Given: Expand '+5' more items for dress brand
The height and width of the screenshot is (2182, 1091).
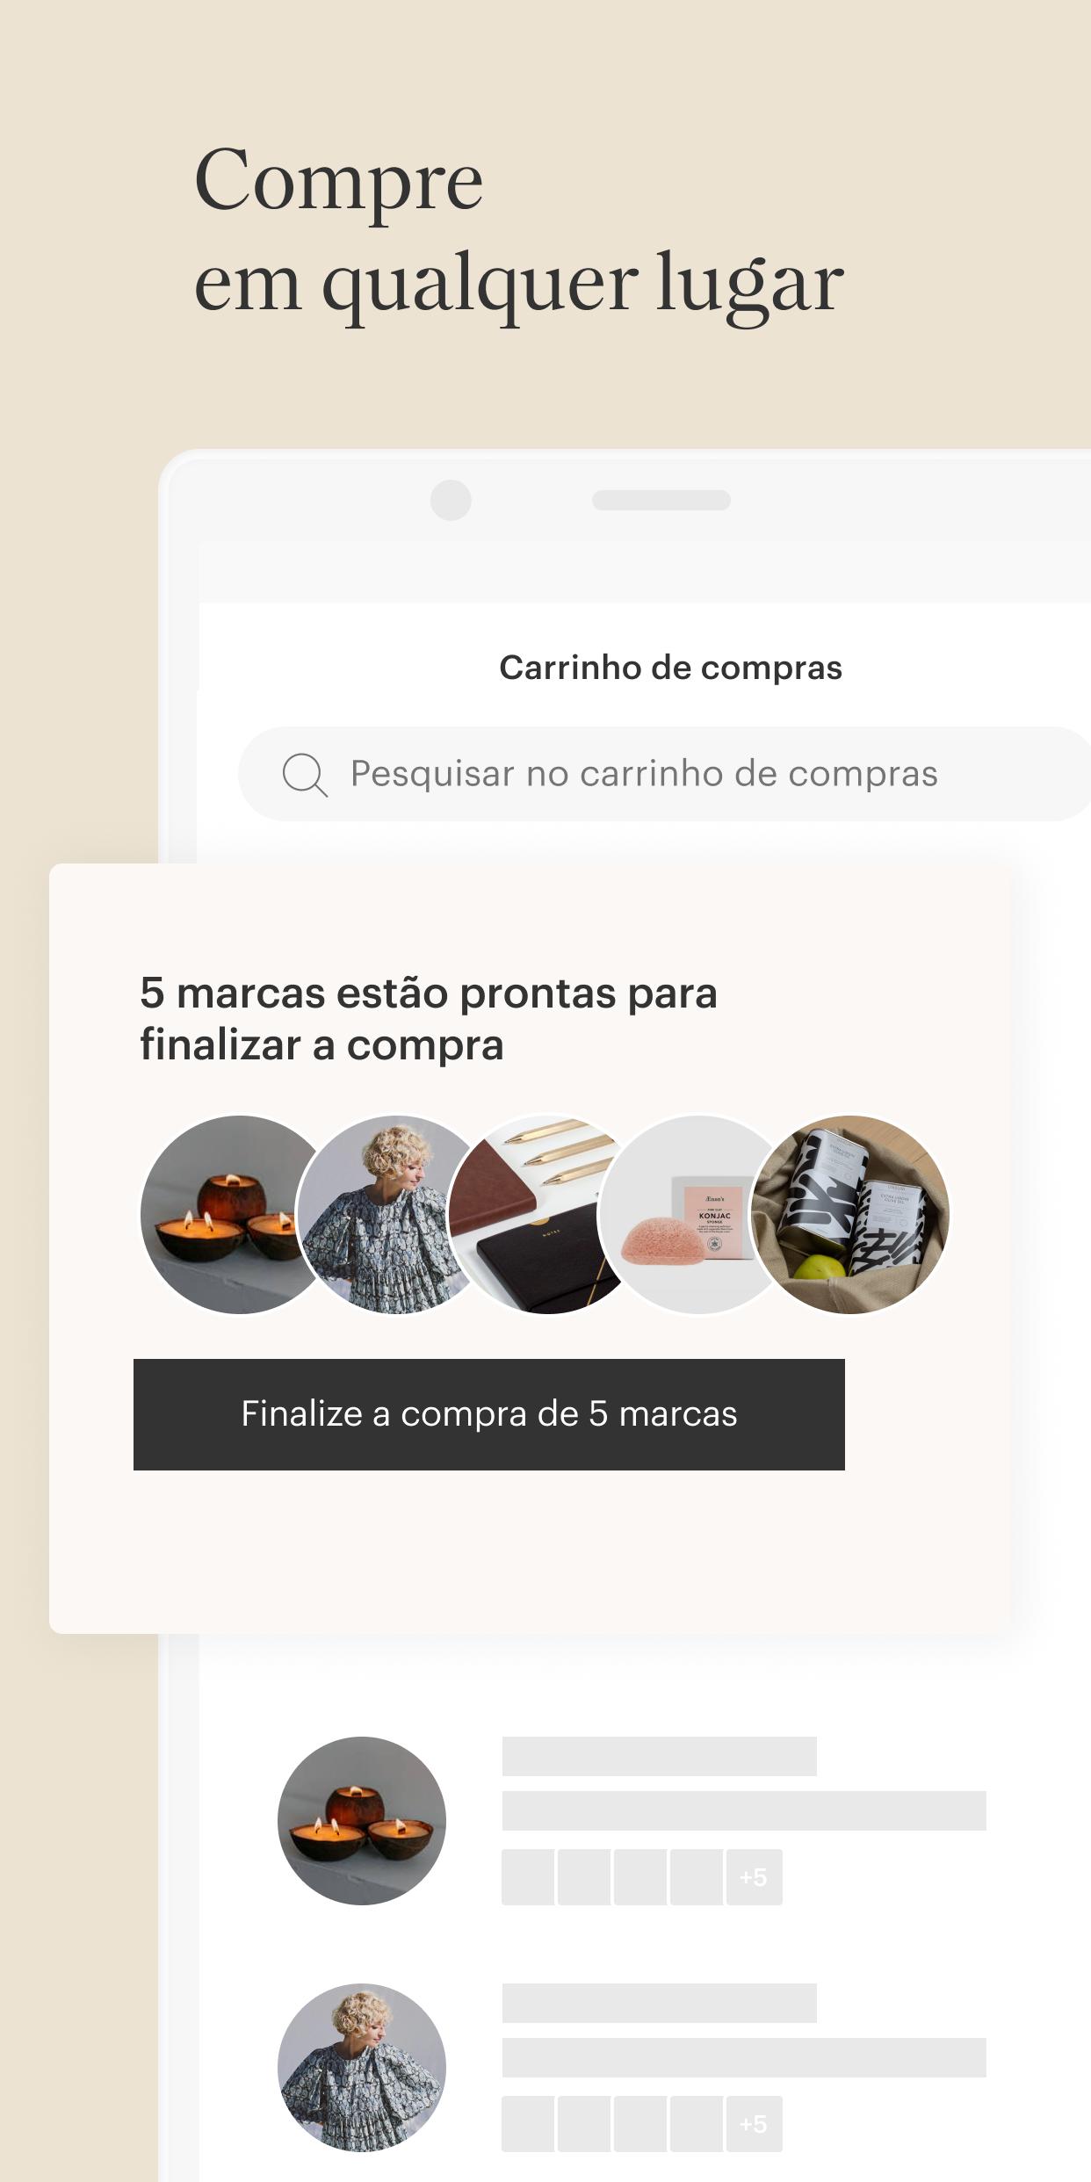Looking at the screenshot, I should coord(754,2124).
